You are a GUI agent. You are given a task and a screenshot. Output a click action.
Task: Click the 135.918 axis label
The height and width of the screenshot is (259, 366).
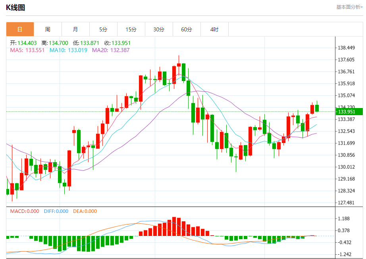347,83
